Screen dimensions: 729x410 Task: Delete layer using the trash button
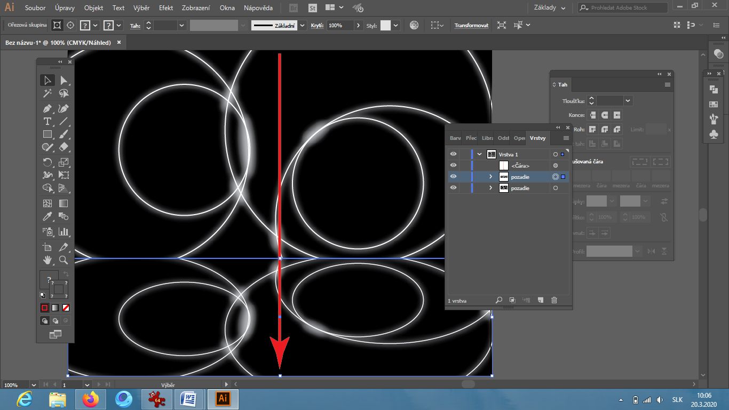pos(554,300)
